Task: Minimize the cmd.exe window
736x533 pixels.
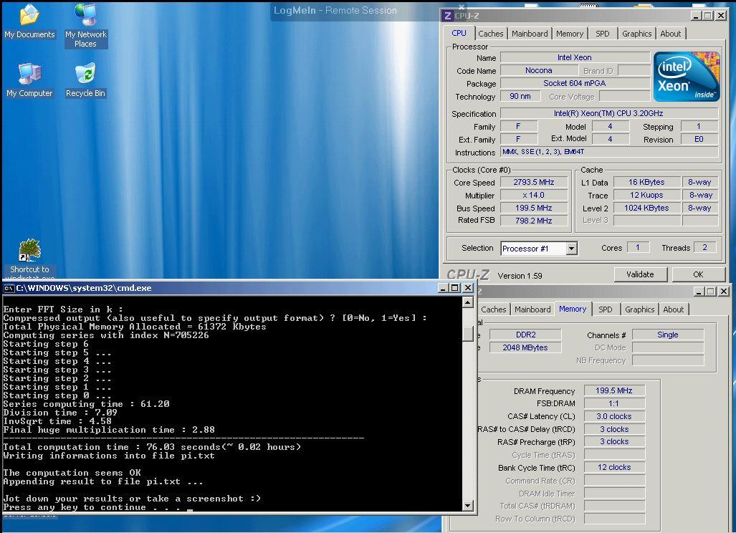Action: coord(443,288)
